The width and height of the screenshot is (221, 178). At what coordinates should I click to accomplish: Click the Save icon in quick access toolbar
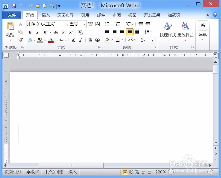[x=14, y=6]
